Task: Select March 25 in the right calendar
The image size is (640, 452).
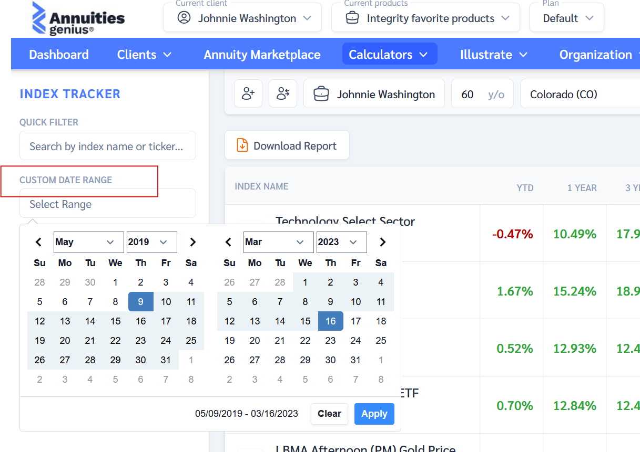Action: (x=381, y=341)
